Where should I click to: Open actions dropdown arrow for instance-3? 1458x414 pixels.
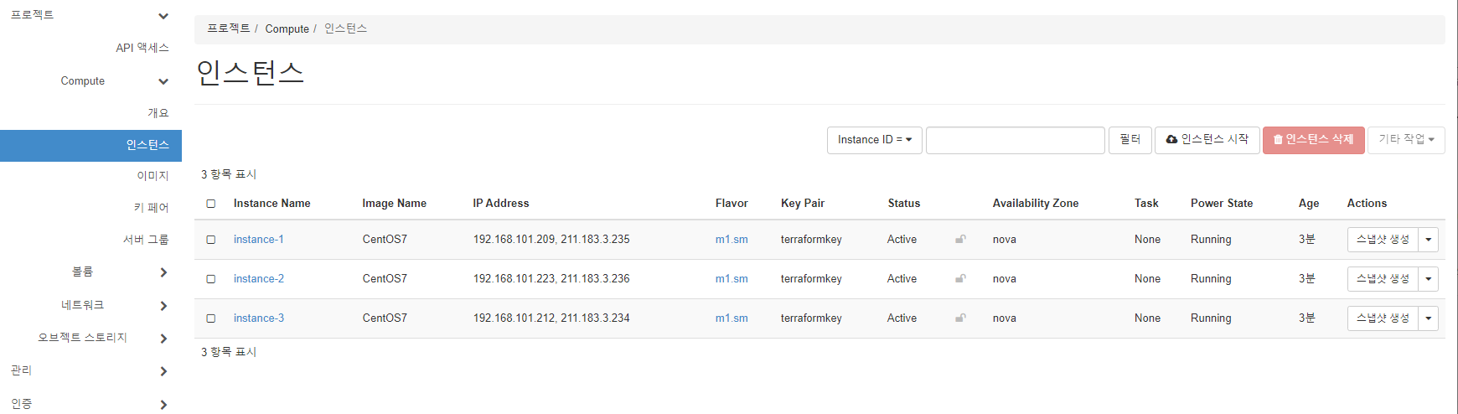tap(1429, 318)
